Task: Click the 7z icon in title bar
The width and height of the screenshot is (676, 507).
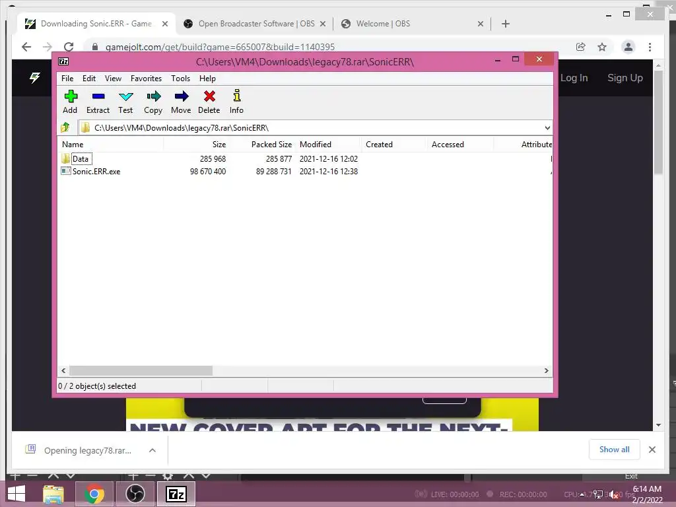Action: click(63, 61)
